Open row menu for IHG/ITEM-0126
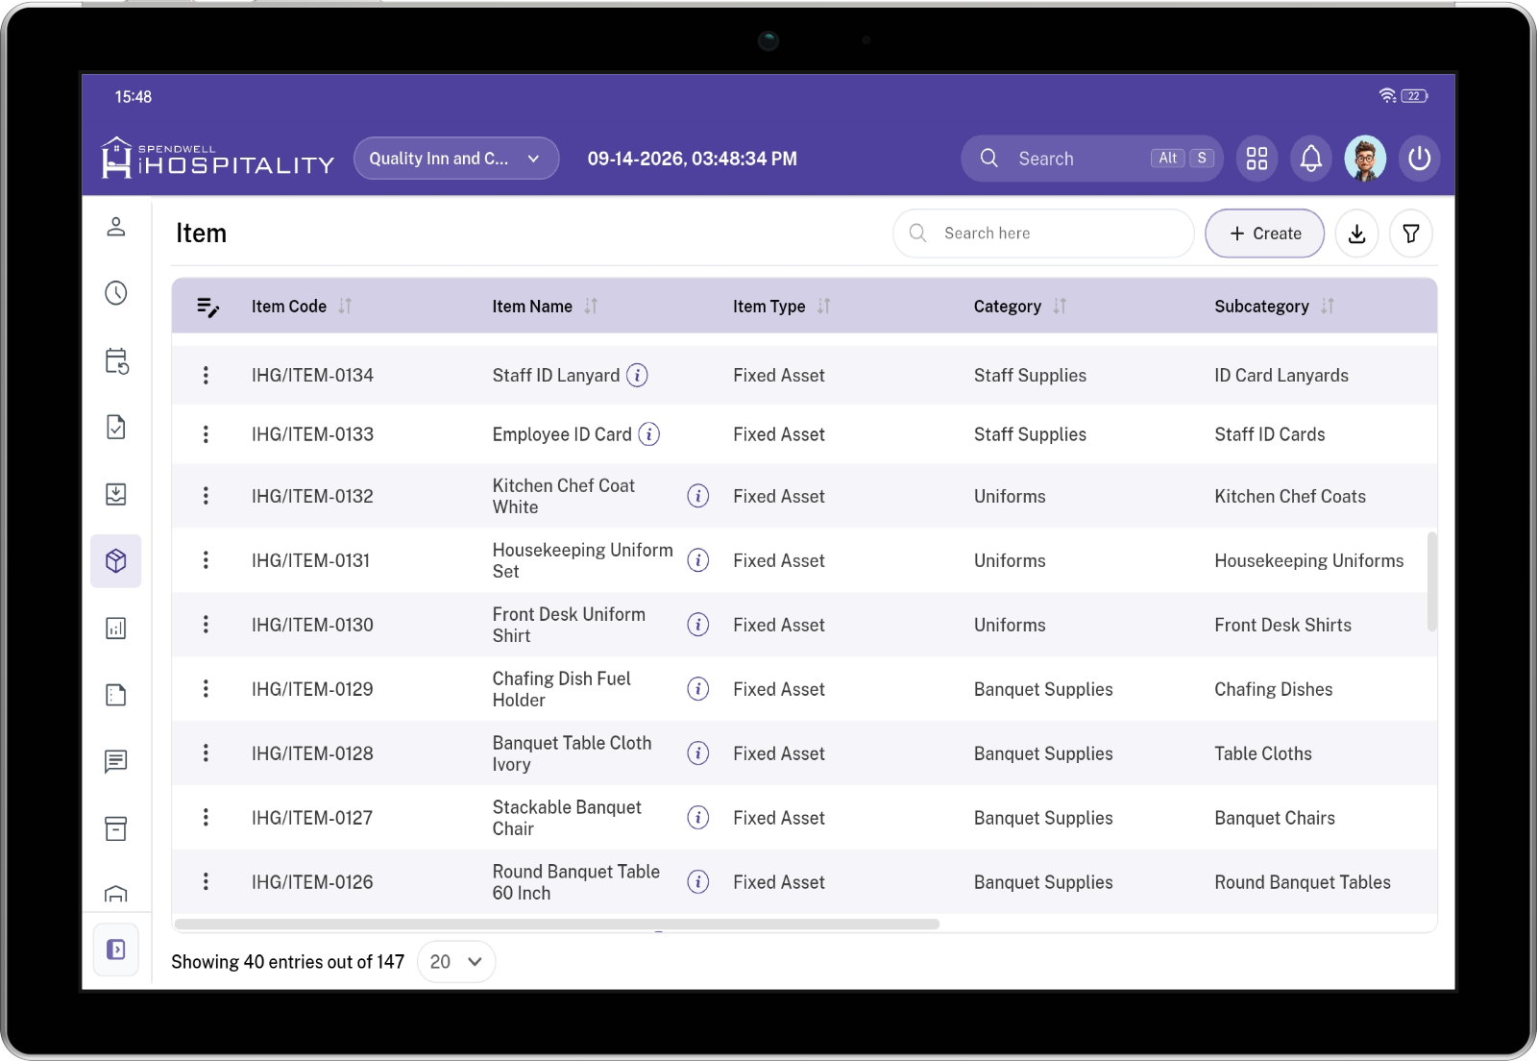 tap(206, 882)
